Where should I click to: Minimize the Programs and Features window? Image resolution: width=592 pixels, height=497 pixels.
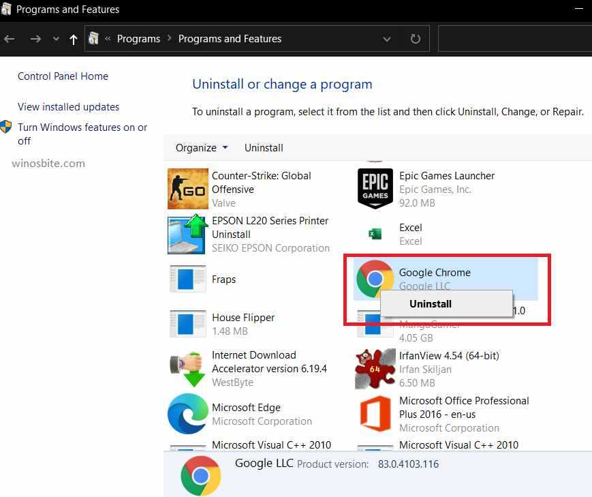tap(579, 8)
